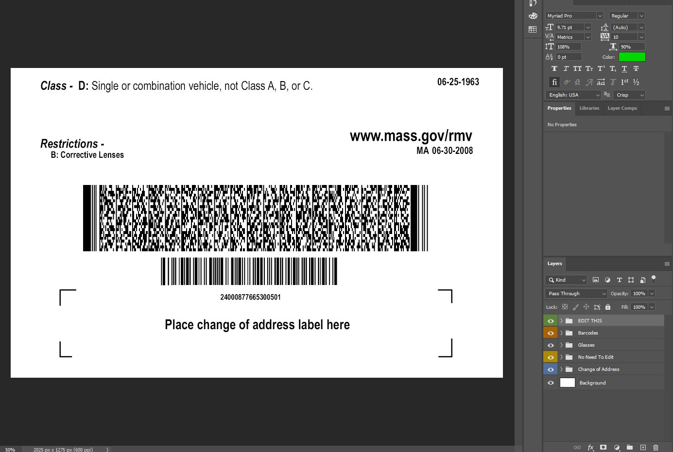Screen dimensions: 673x452
Task: Hide the Background layer
Action: 551,383
